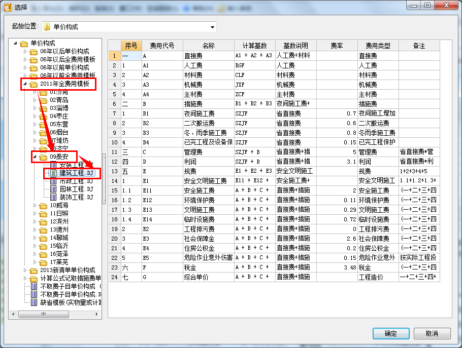
Task: Click the 备注 column header
Action: point(419,46)
